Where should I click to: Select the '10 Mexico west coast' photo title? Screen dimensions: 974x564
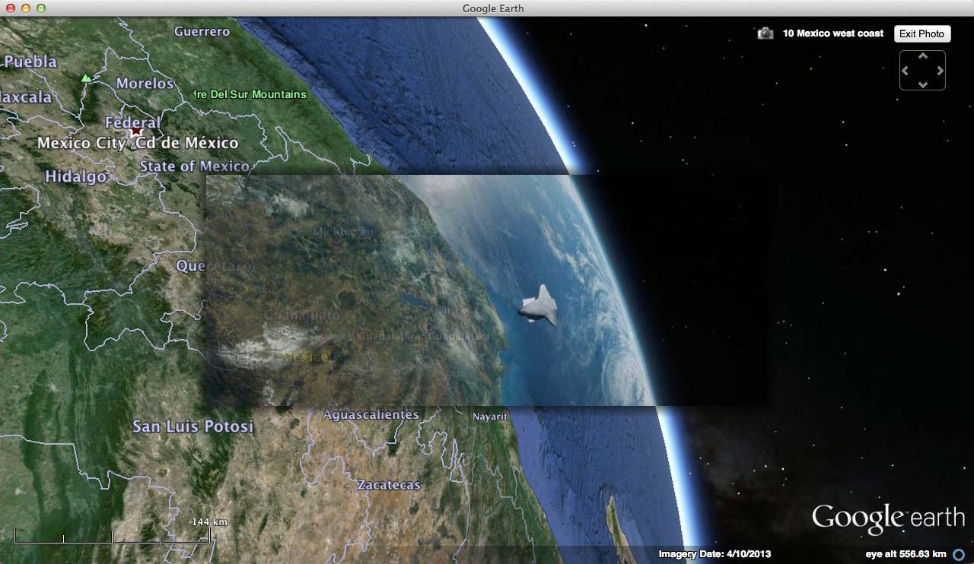tap(833, 33)
